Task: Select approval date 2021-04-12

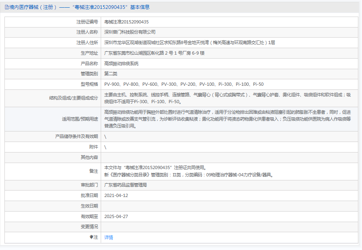Action: tap(116, 195)
